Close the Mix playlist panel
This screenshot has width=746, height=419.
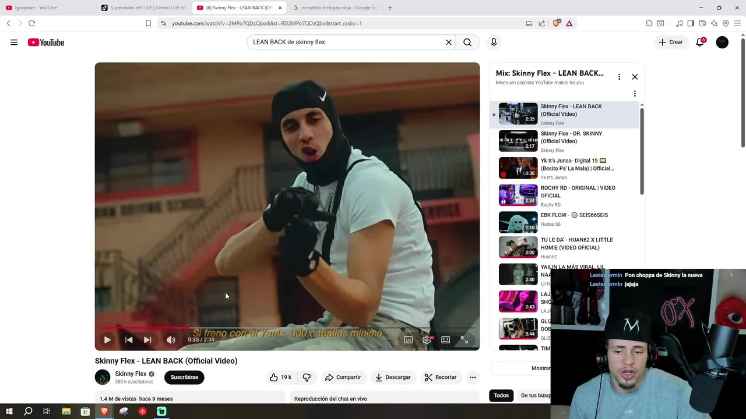[x=635, y=77]
